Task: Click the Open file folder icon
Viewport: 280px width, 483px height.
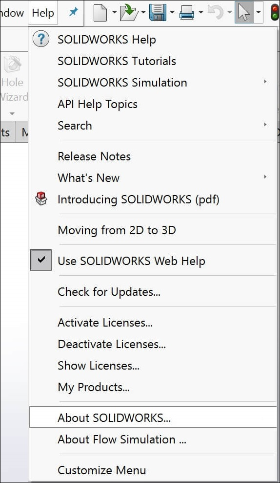Action: 129,13
